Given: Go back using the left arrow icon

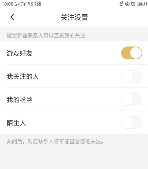Looking at the screenshot, I should (12, 17).
